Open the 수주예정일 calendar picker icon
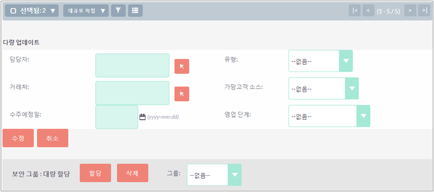Viewport: 434px width, 192px height. click(x=142, y=117)
